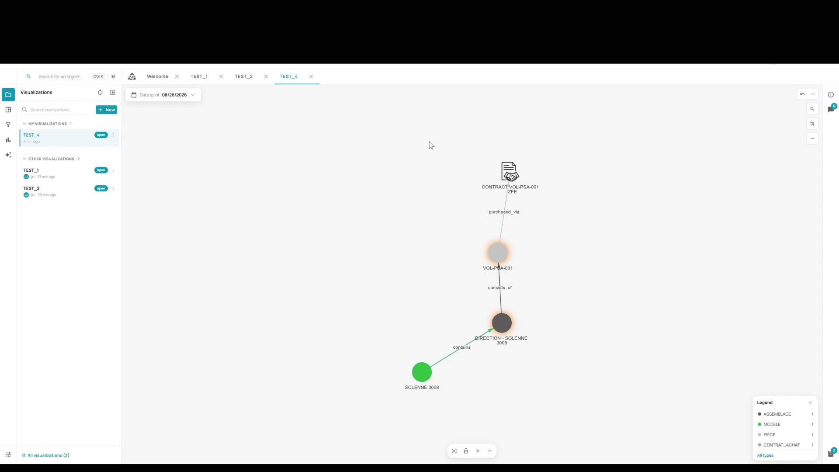Toggle the graph lock icon
839x472 pixels.
pyautogui.click(x=466, y=451)
